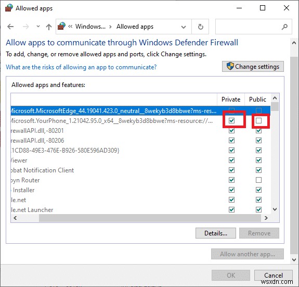Click the list's scroll down arrow

(275, 209)
